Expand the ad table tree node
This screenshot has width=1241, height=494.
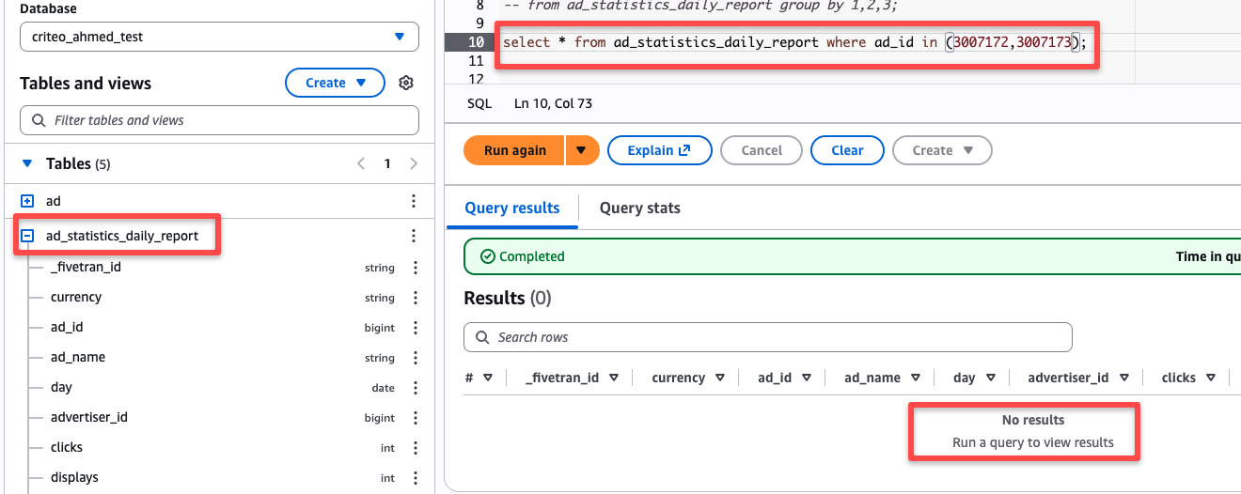pos(27,201)
